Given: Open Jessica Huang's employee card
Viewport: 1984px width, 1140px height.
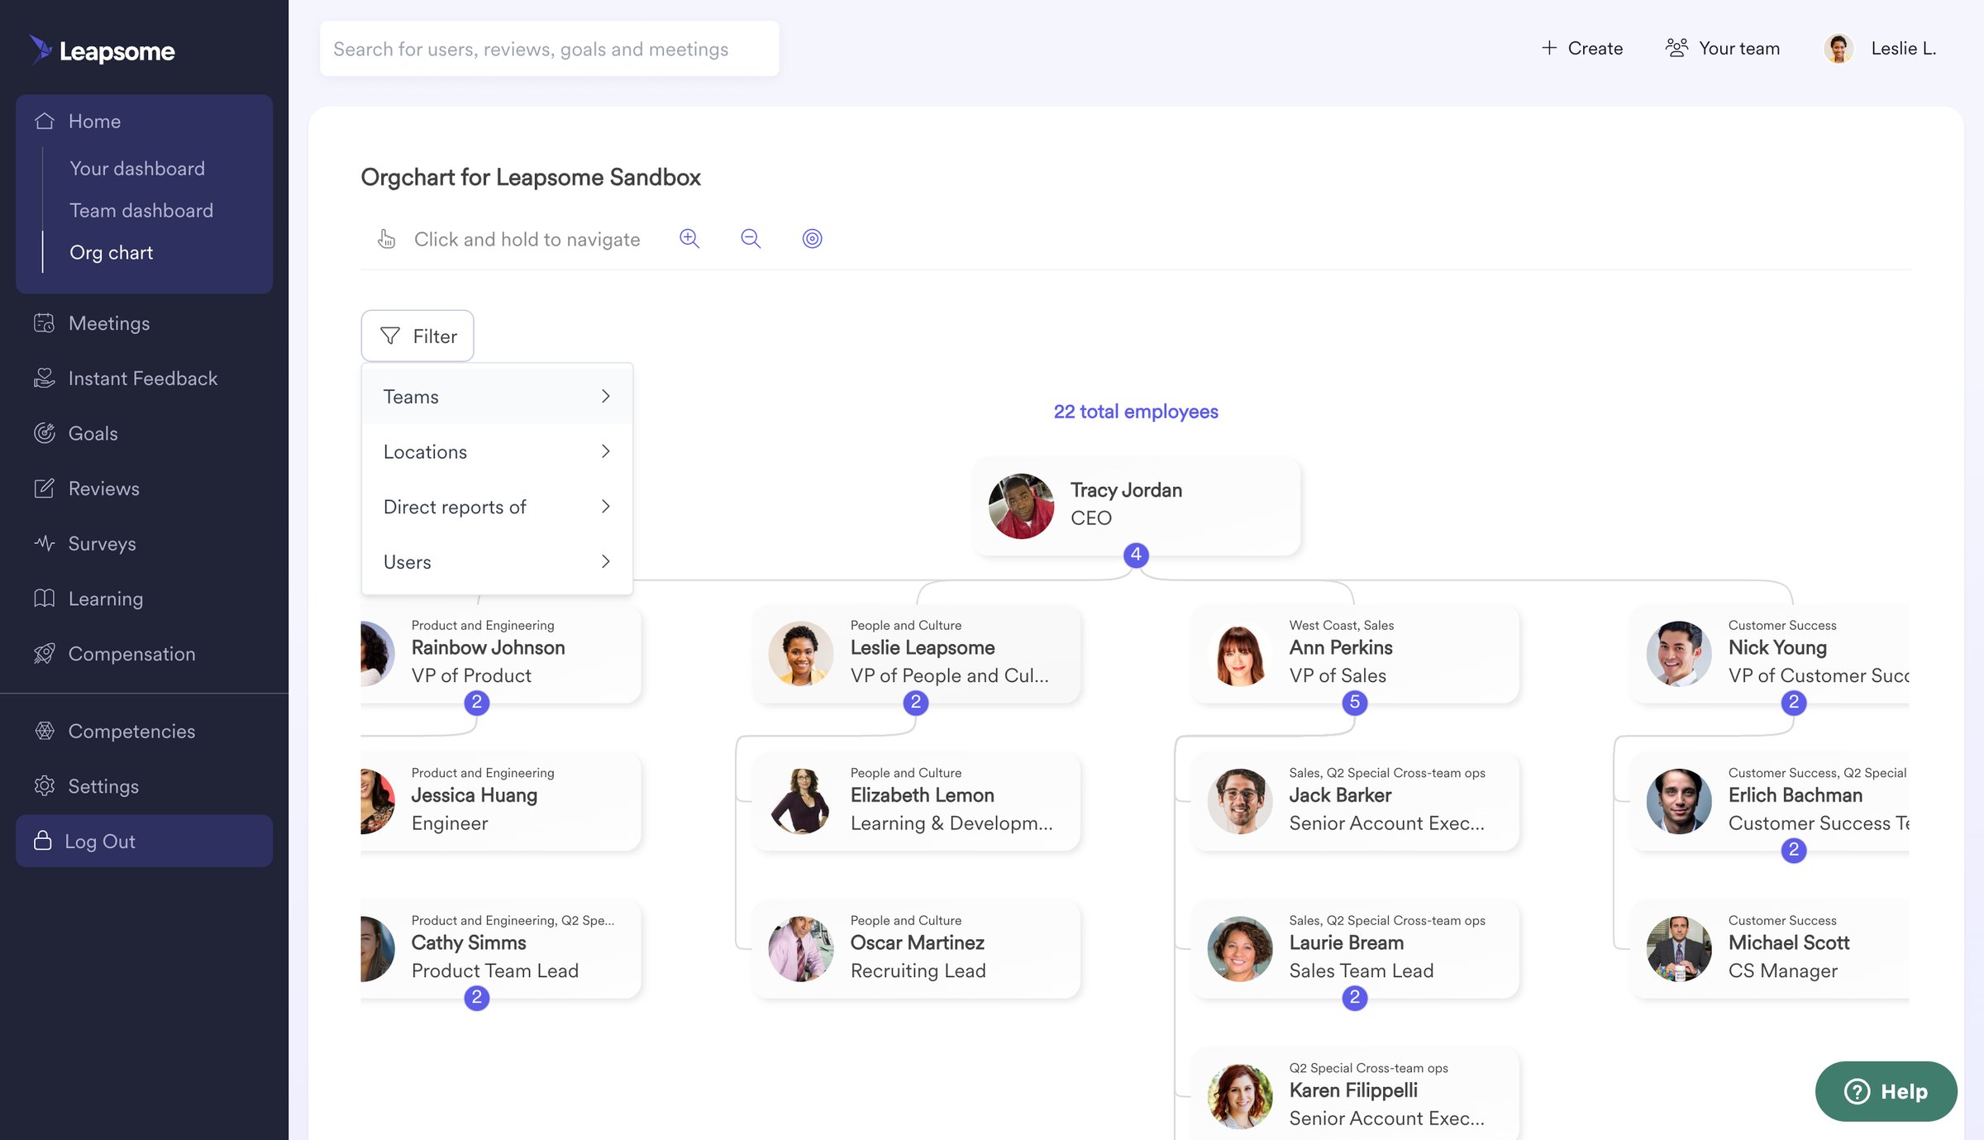Looking at the screenshot, I should coord(501,802).
